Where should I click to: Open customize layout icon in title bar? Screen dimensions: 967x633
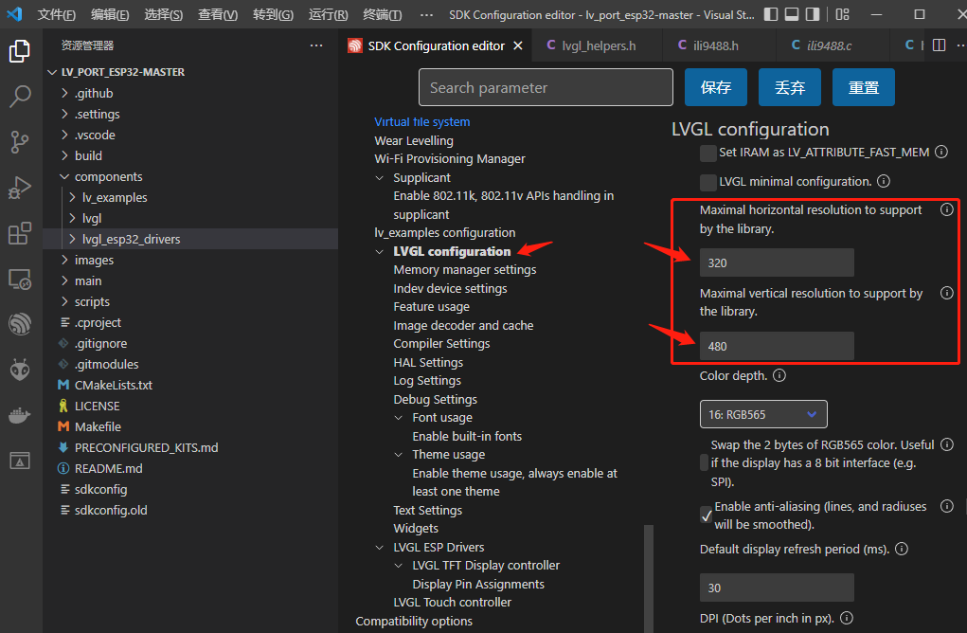[x=842, y=14]
